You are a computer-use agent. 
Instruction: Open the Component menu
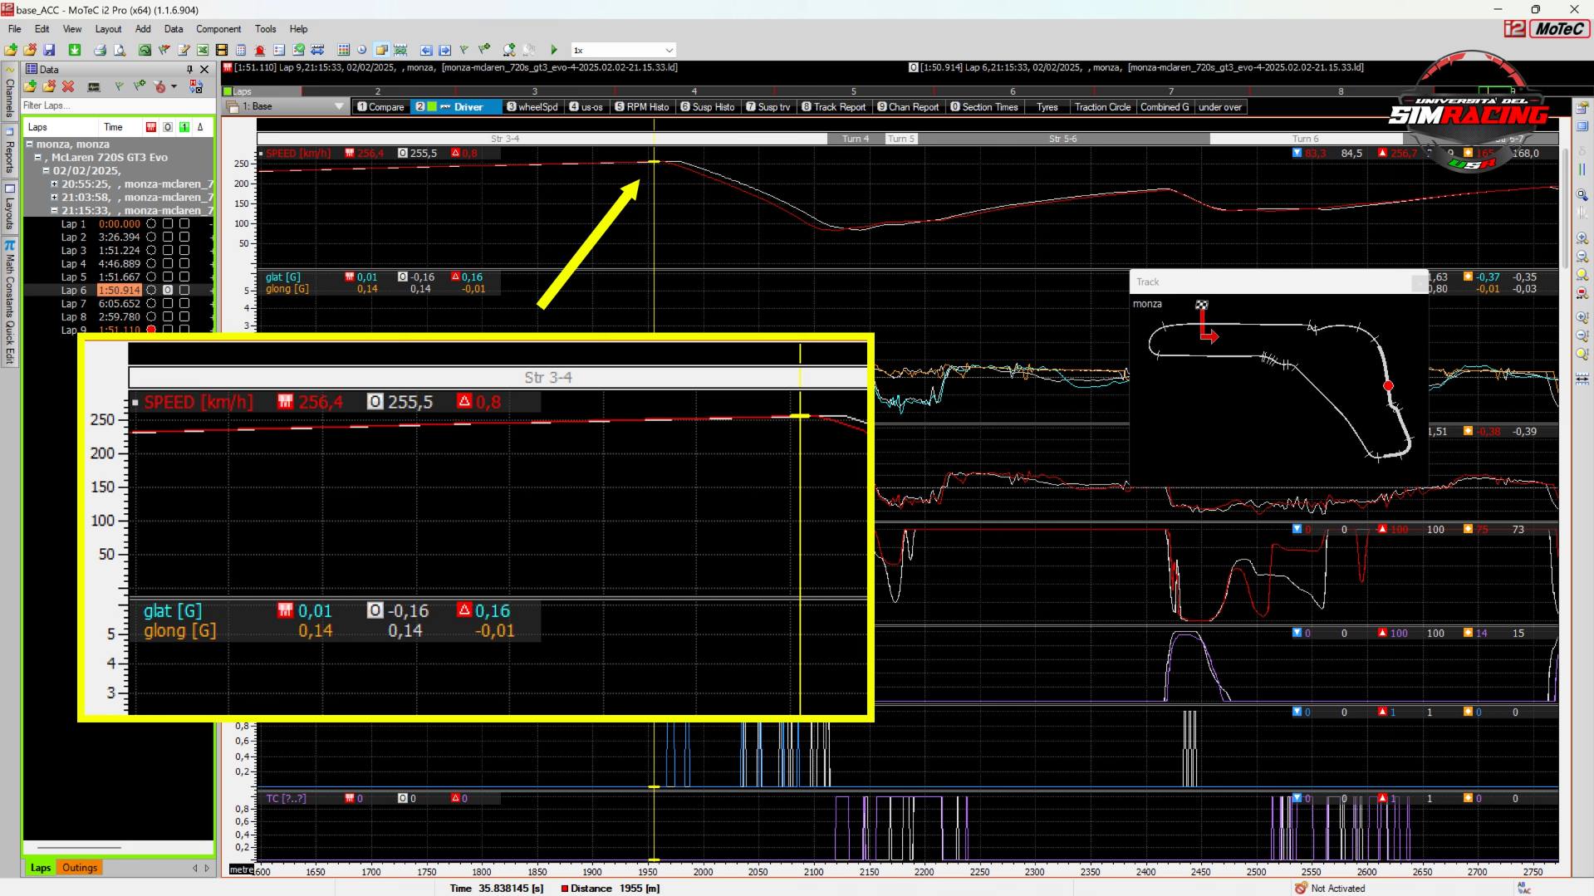[x=218, y=29]
